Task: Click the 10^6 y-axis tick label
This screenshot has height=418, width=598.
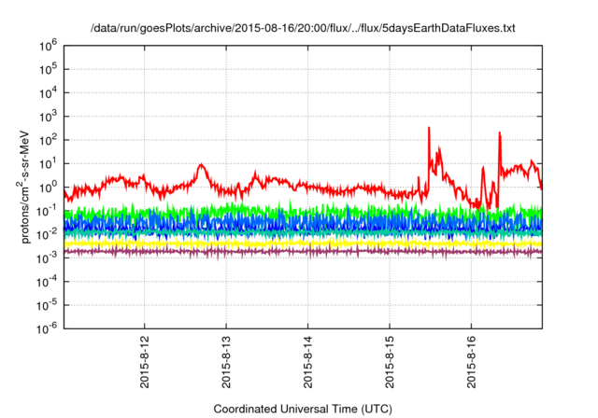Action: point(48,46)
